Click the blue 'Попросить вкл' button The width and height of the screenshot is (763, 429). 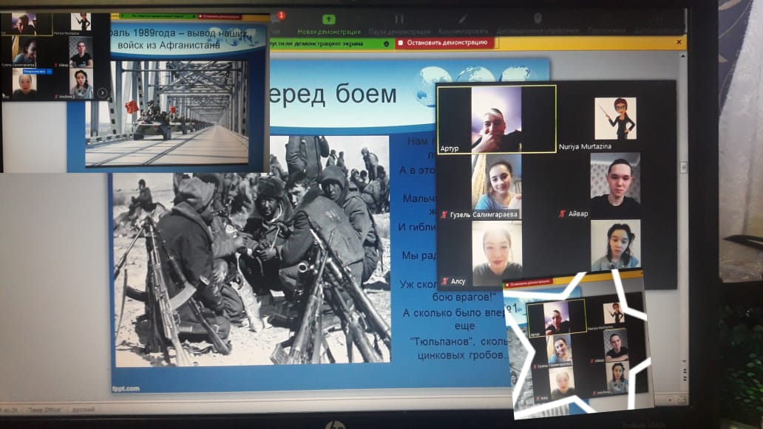[x=35, y=71]
